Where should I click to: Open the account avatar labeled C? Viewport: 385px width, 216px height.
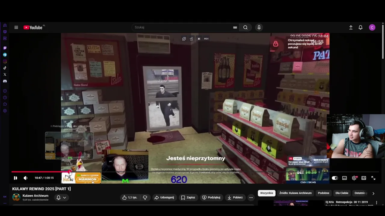click(x=372, y=27)
